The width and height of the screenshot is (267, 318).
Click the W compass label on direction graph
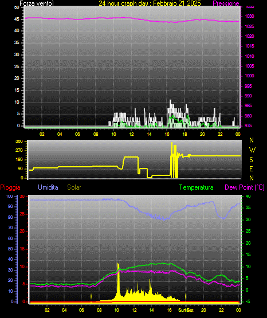(x=252, y=150)
